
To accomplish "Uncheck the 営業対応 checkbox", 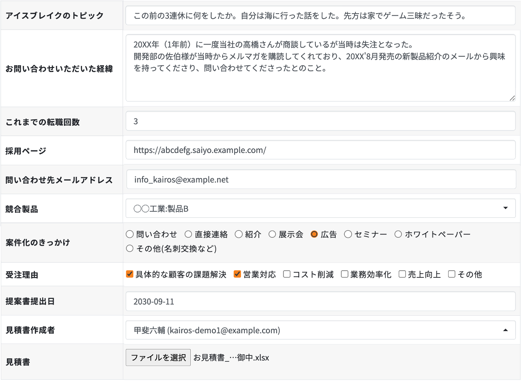I will click(x=238, y=274).
